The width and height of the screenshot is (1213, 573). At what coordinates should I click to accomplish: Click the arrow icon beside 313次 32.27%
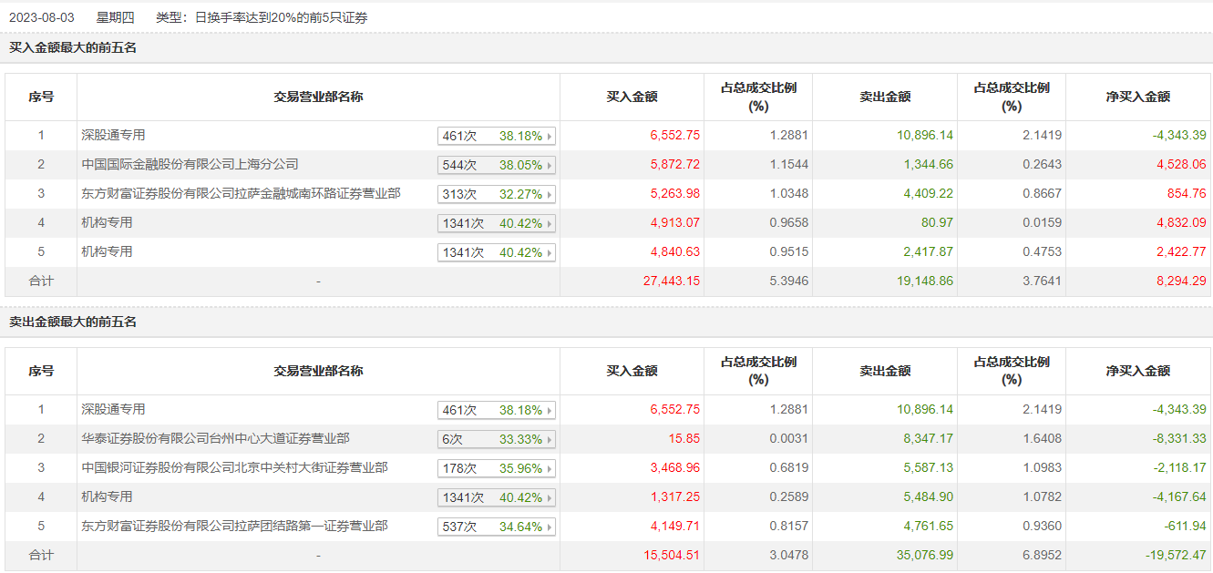(x=550, y=195)
